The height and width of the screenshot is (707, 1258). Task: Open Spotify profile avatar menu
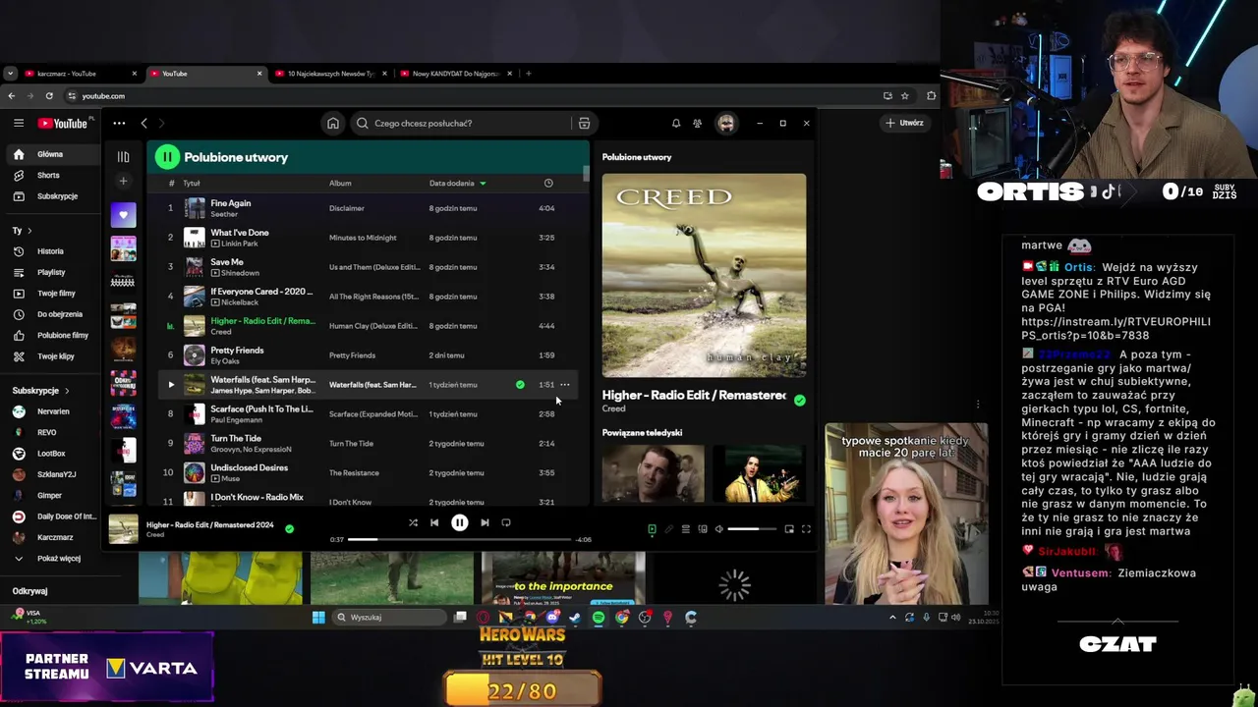pyautogui.click(x=726, y=123)
